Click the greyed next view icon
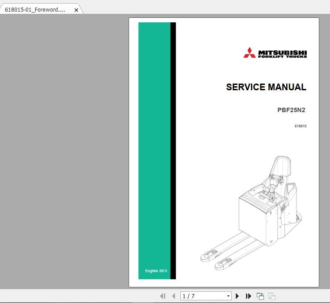 pyautogui.click(x=272, y=296)
